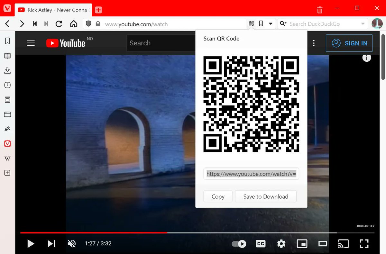Open YouTube three-dot settings menu
The image size is (386, 254).
314,43
